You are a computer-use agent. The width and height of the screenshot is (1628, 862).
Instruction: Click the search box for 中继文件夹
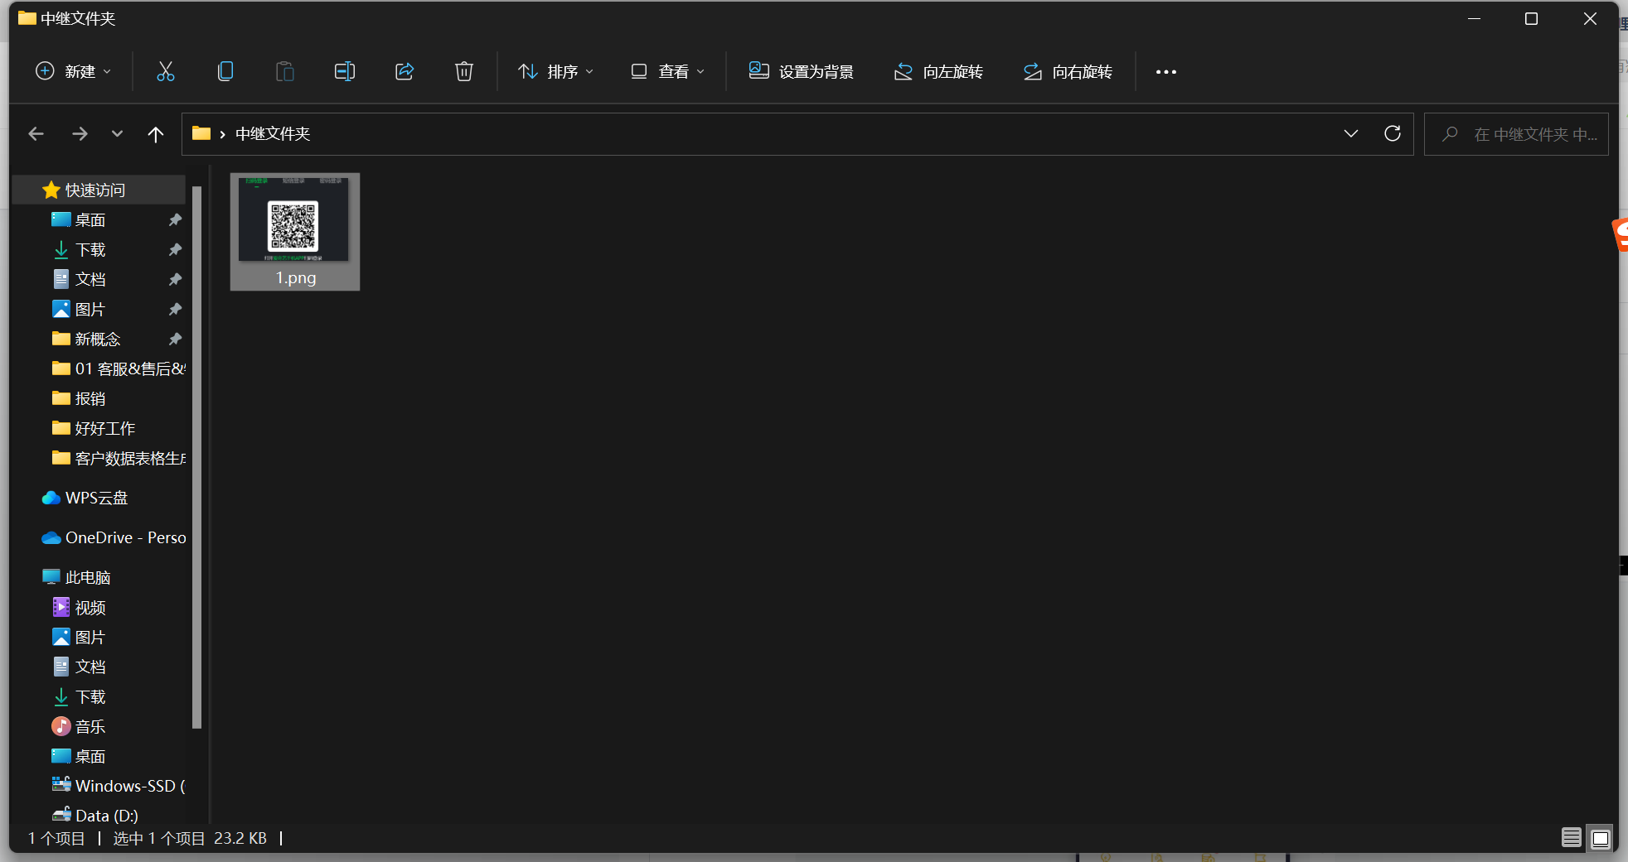click(x=1516, y=134)
